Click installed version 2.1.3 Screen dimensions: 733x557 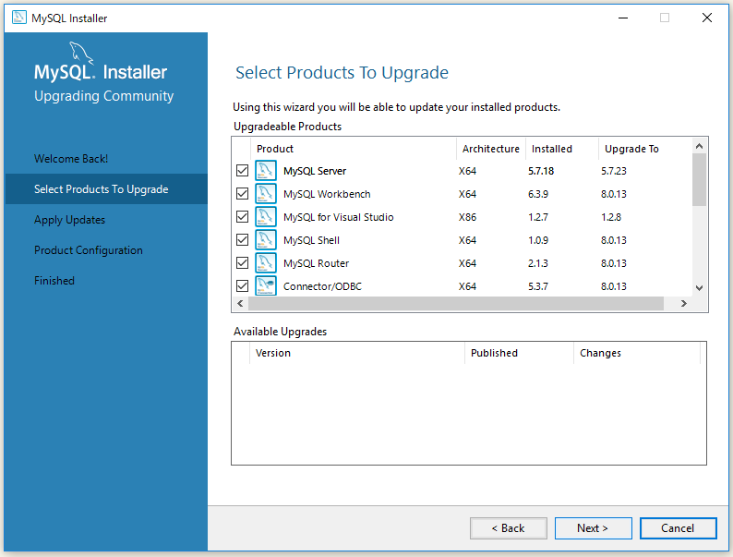click(538, 263)
